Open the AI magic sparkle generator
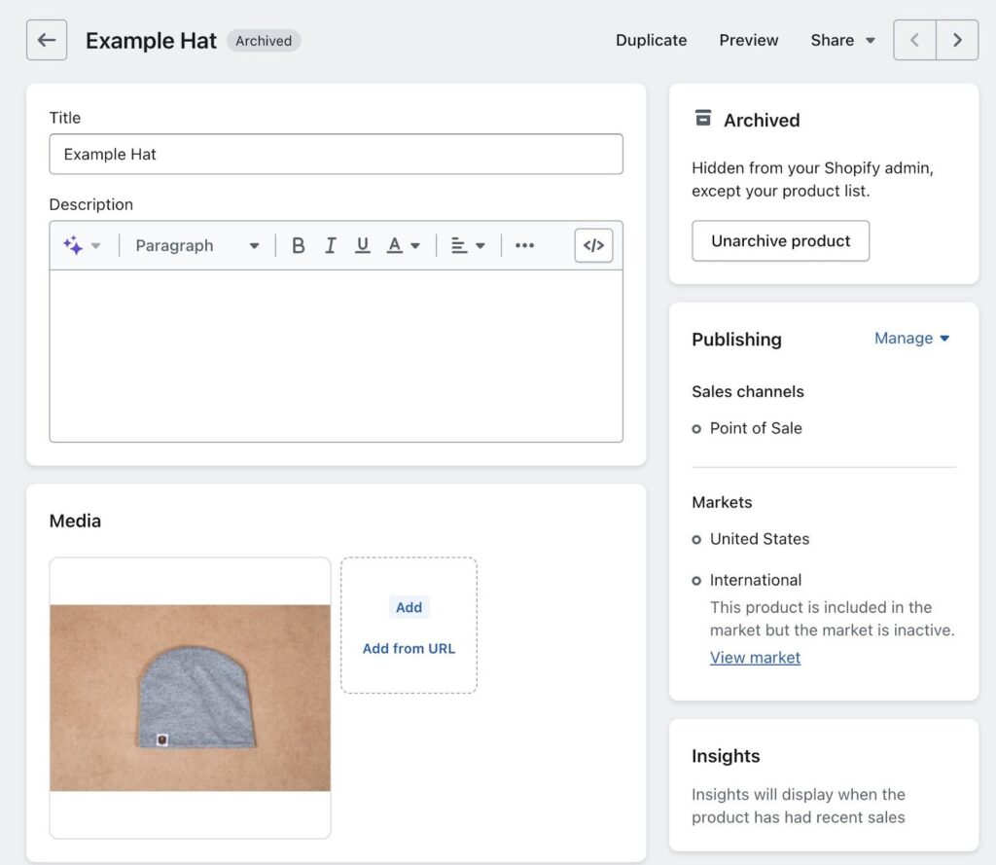The image size is (996, 865). click(x=74, y=245)
